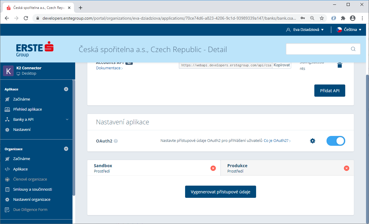Open Dokumentace link for Accounts API
369x224 pixels.
(x=109, y=68)
